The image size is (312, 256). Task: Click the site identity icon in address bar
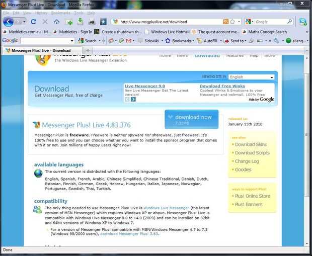click(x=115, y=22)
